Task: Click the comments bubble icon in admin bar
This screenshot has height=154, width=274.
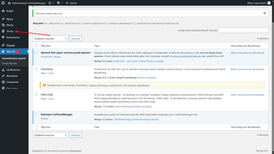Action: pos(59,3)
